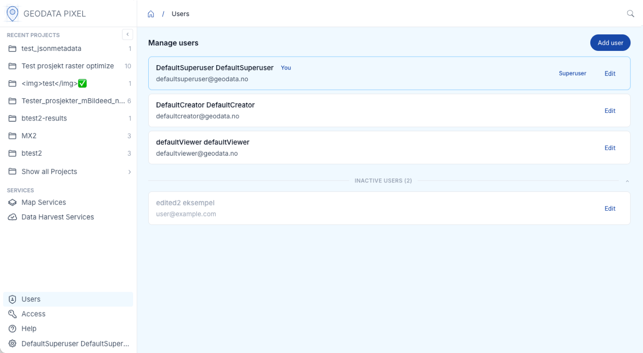Collapse the Inactive Users section chevron
This screenshot has width=643, height=353.
click(x=627, y=181)
